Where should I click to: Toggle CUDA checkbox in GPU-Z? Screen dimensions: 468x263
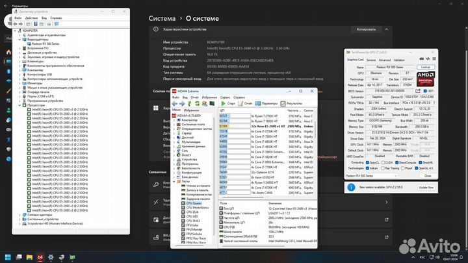383,162
